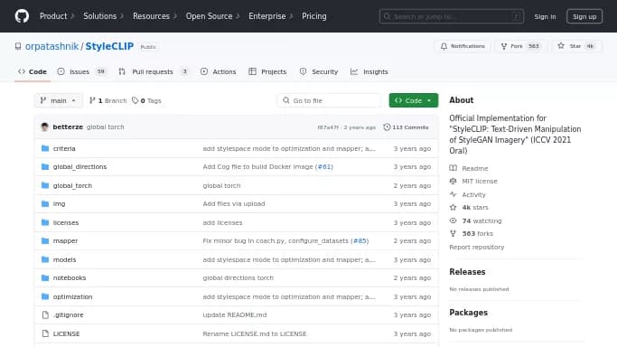
Task: Click the betterze author name
Action: [x=68, y=127]
